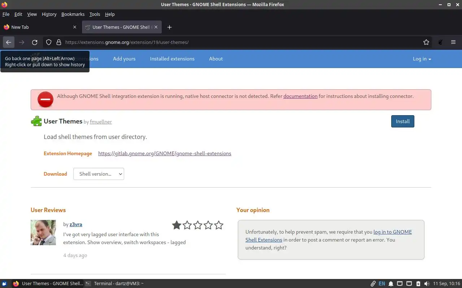Open reviewer z3vra's profile link

[x=76, y=224]
